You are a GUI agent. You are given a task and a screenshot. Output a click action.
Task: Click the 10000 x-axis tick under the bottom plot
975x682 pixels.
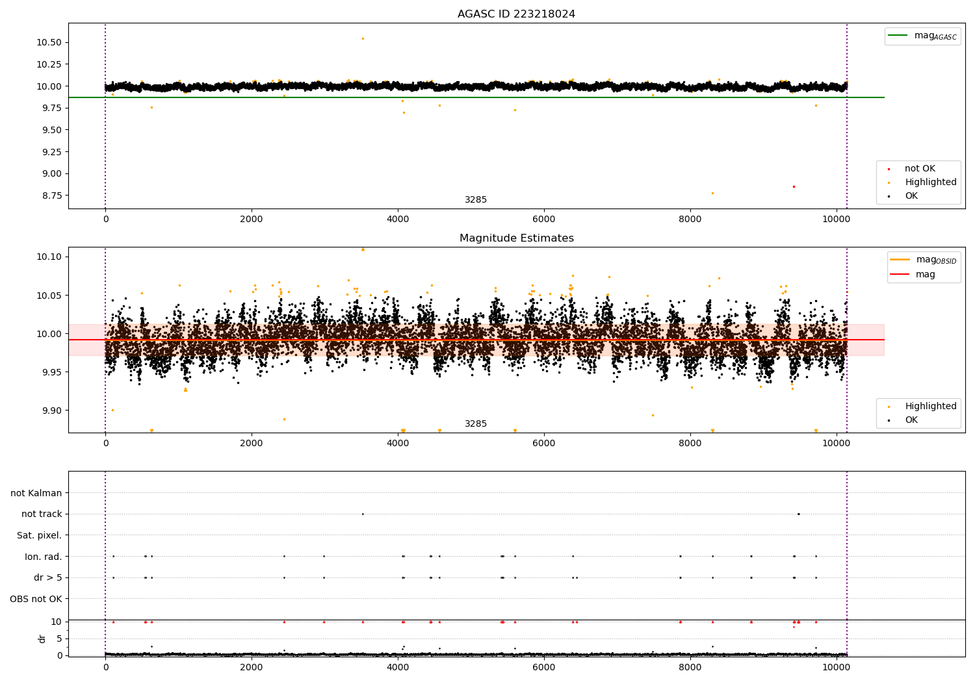(836, 667)
